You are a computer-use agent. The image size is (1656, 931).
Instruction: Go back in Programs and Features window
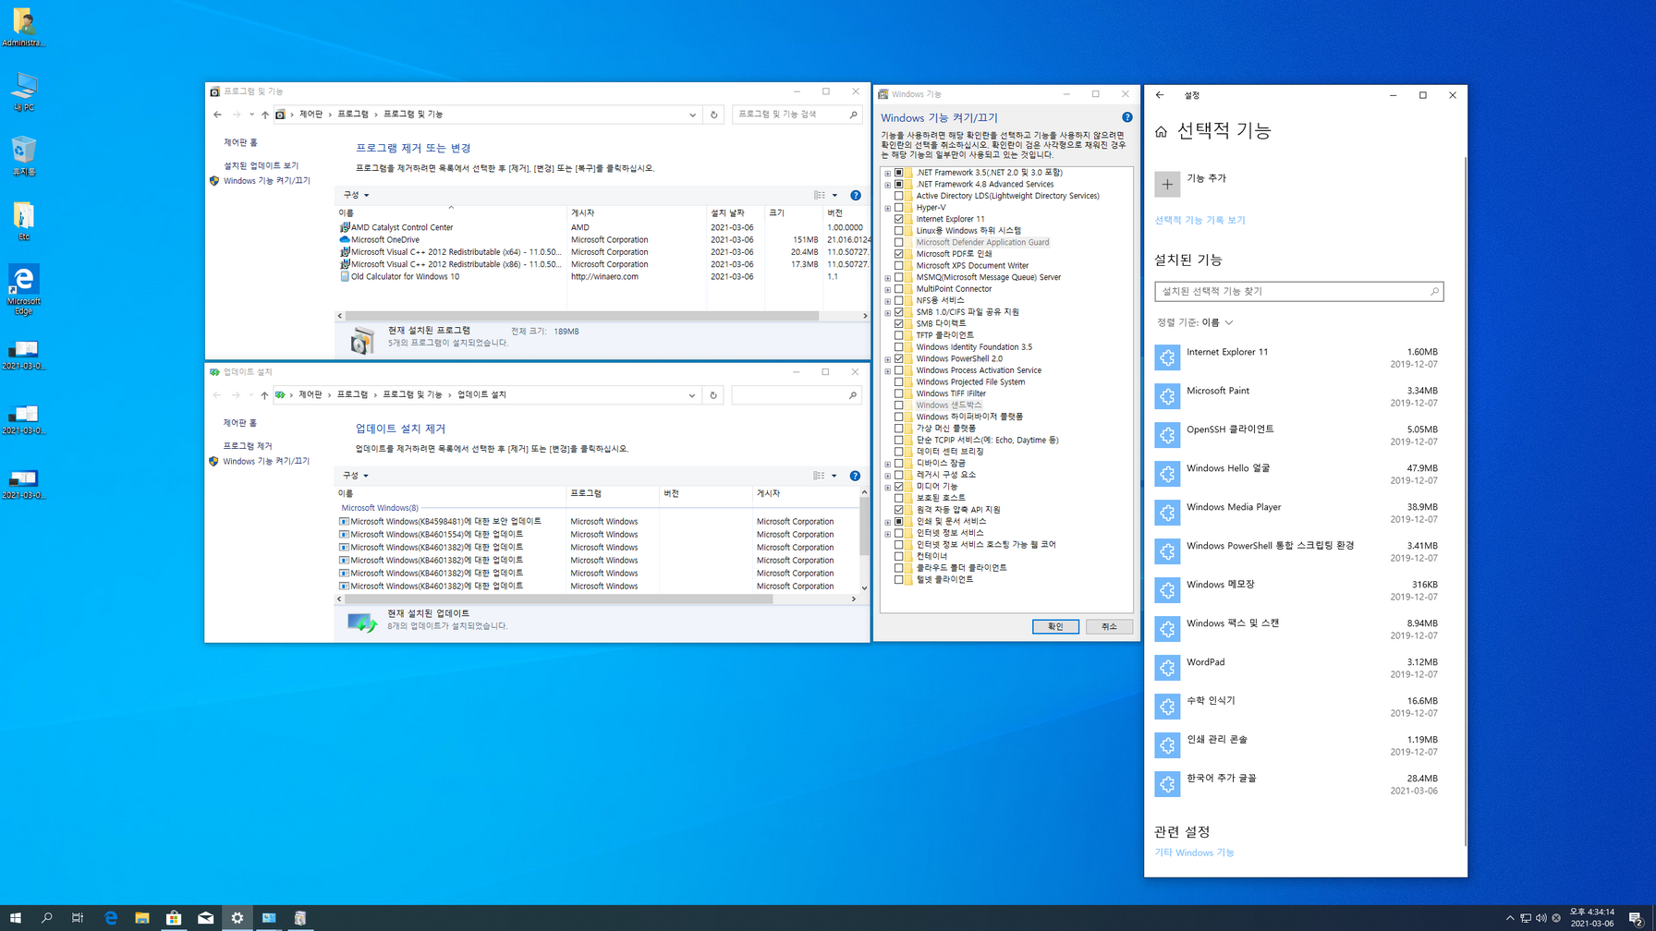(x=218, y=115)
